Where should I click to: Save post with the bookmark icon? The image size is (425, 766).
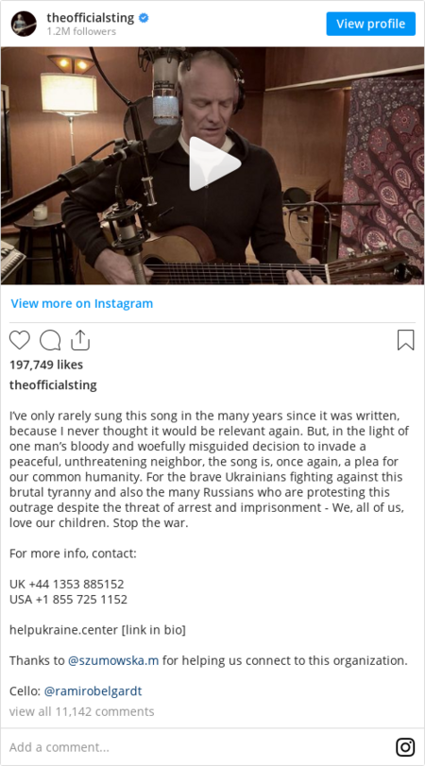click(405, 340)
